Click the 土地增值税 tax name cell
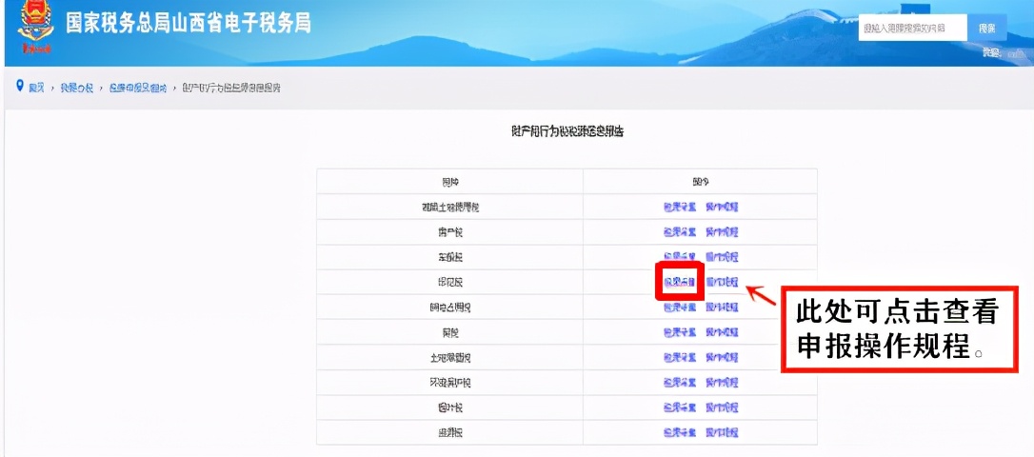This screenshot has width=1034, height=457. (449, 357)
